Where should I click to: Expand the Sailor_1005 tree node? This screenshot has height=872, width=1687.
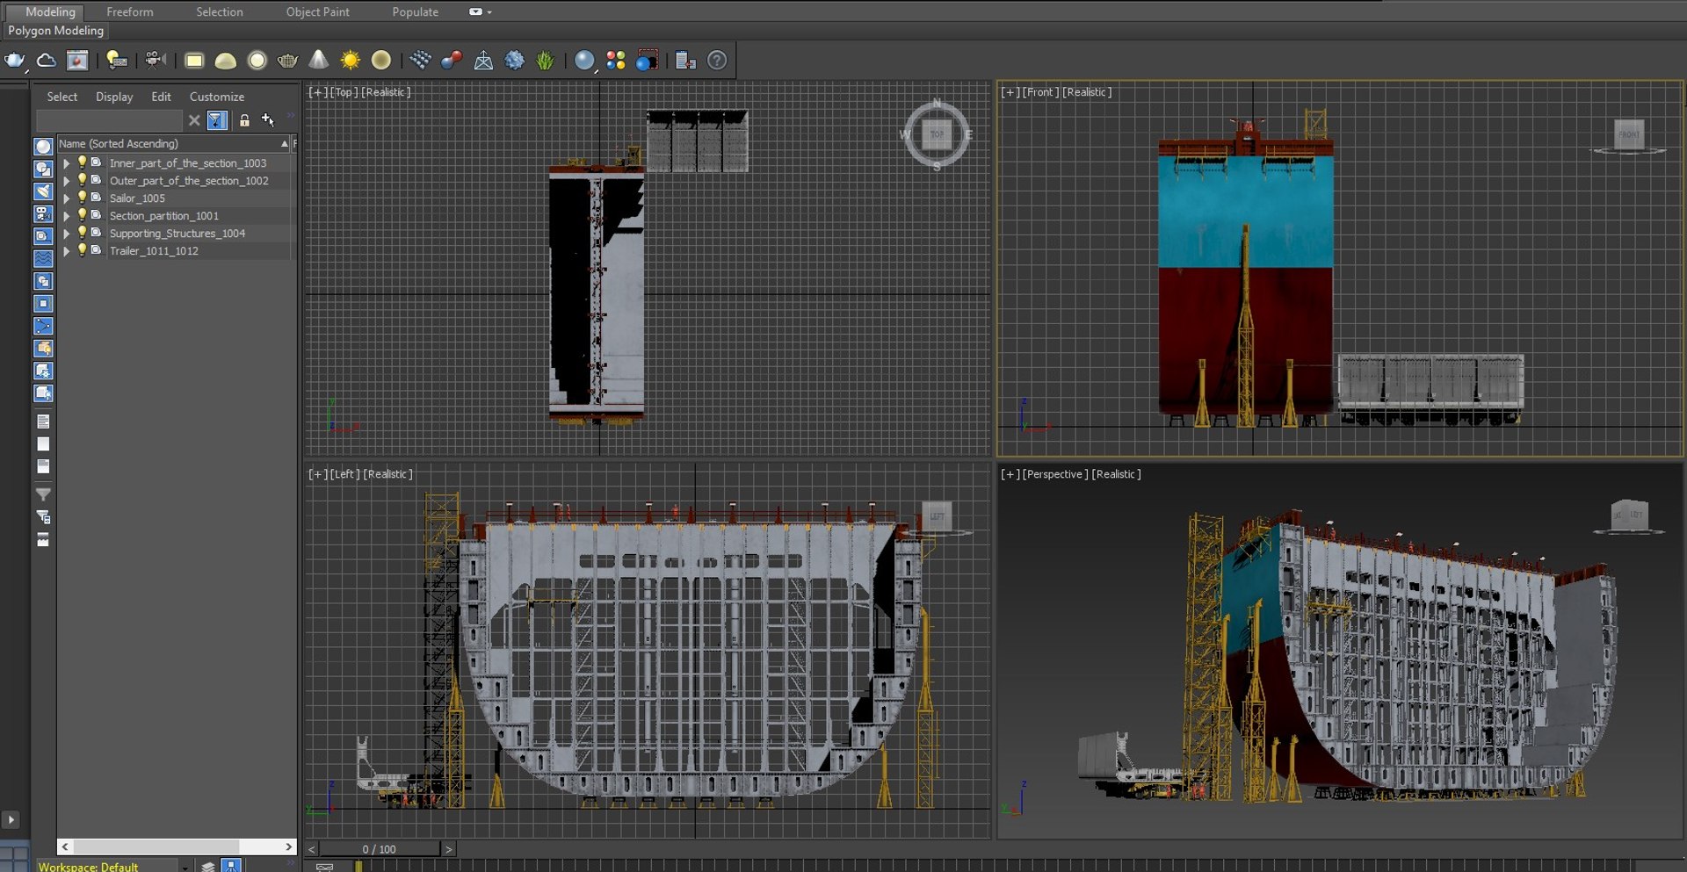tap(66, 198)
